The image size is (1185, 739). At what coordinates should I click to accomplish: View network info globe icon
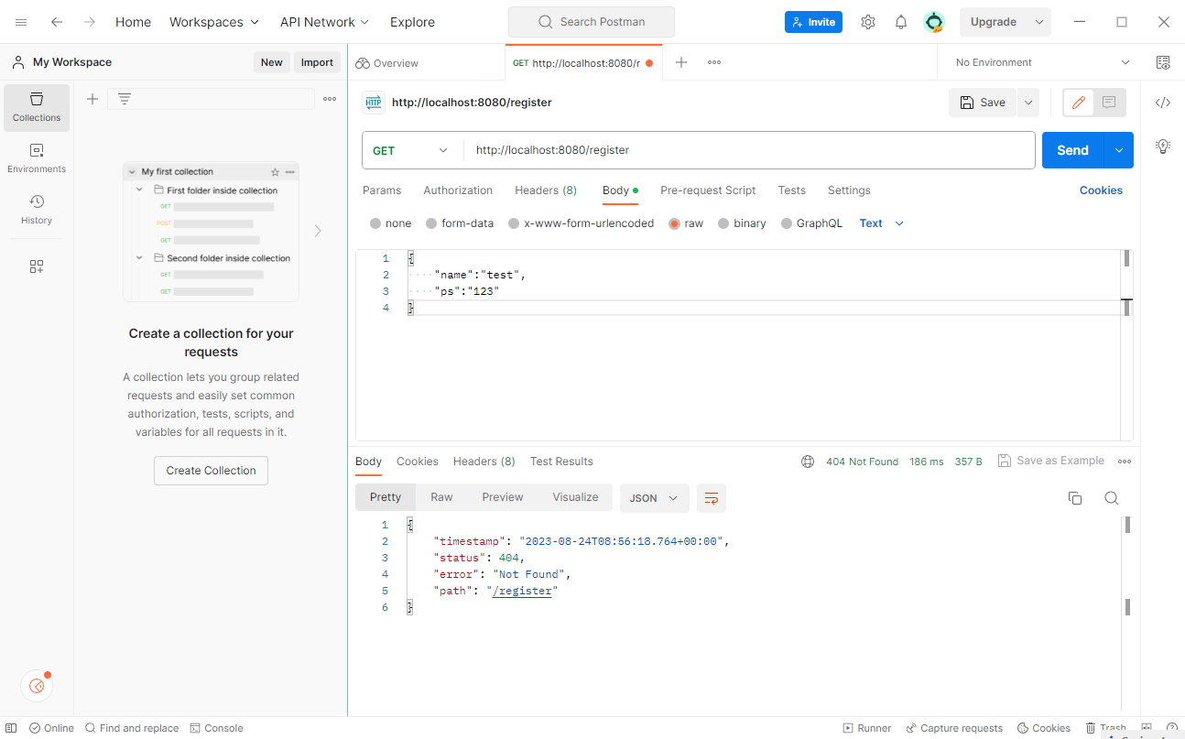[x=808, y=462]
